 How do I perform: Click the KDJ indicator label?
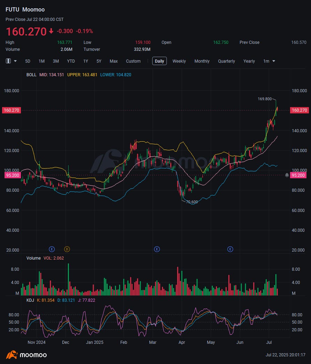30,300
